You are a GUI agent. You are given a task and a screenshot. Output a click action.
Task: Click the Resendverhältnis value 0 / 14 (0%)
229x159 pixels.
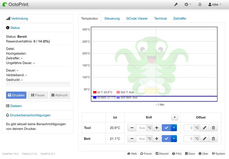tap(42, 41)
